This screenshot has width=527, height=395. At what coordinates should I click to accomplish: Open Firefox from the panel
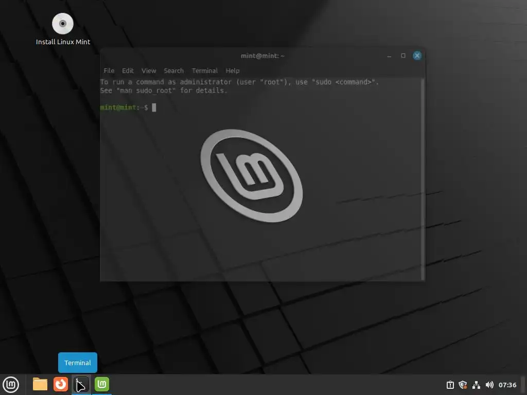61,384
